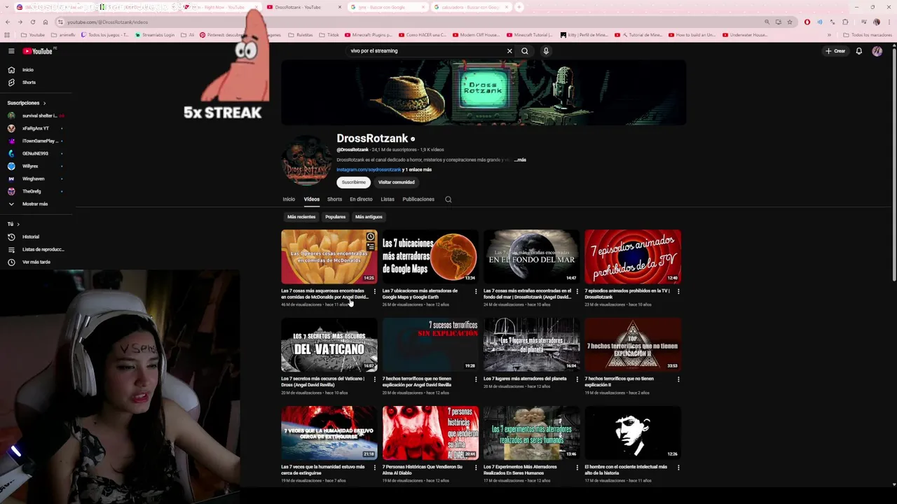Open options menu for Vaticano video

[374, 379]
